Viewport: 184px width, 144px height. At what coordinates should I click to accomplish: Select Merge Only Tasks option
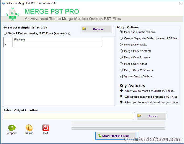point(121,45)
